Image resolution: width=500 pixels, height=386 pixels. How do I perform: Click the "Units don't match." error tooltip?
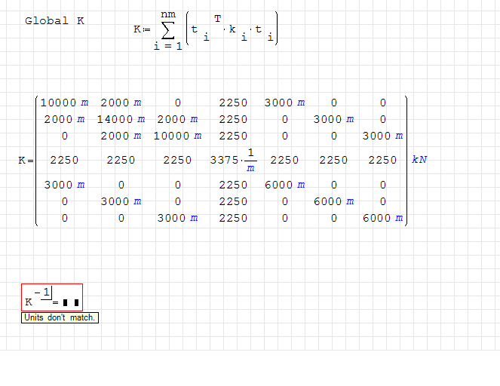click(60, 318)
